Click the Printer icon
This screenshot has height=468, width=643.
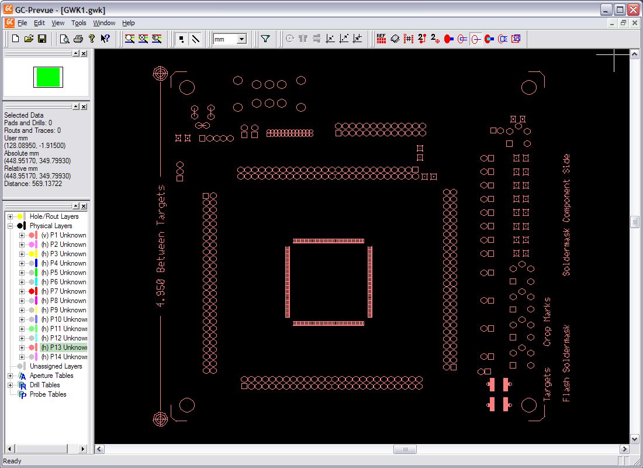coord(78,39)
